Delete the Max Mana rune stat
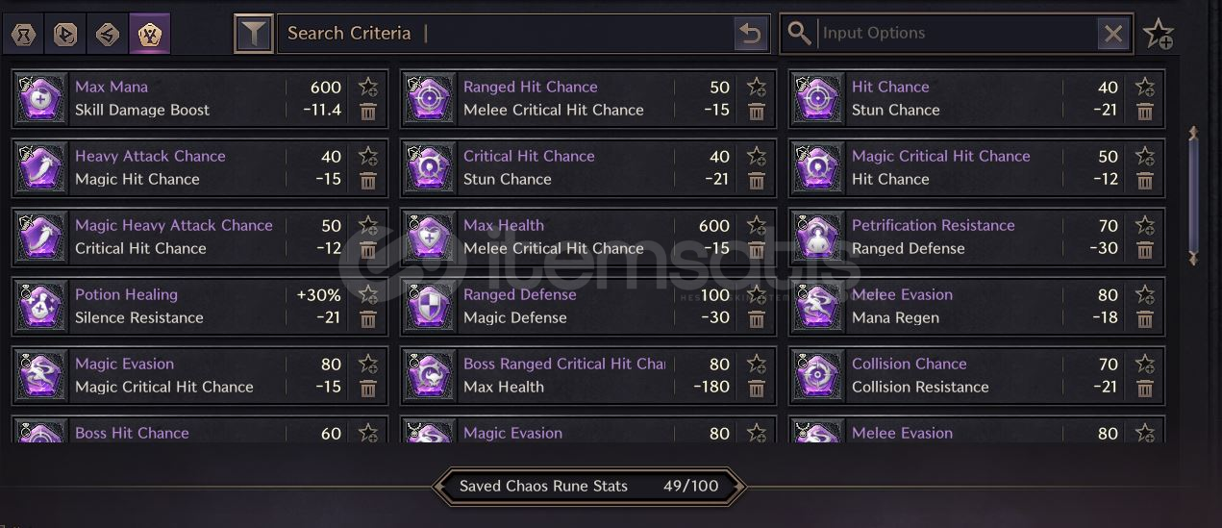The image size is (1222, 528). coord(368,112)
